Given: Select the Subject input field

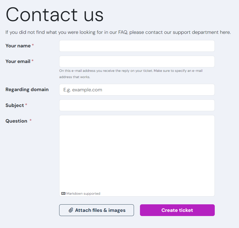Looking at the screenshot, I should tap(137, 105).
